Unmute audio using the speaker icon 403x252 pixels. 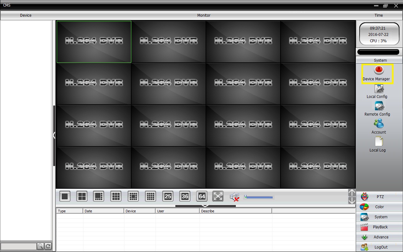[x=235, y=197]
